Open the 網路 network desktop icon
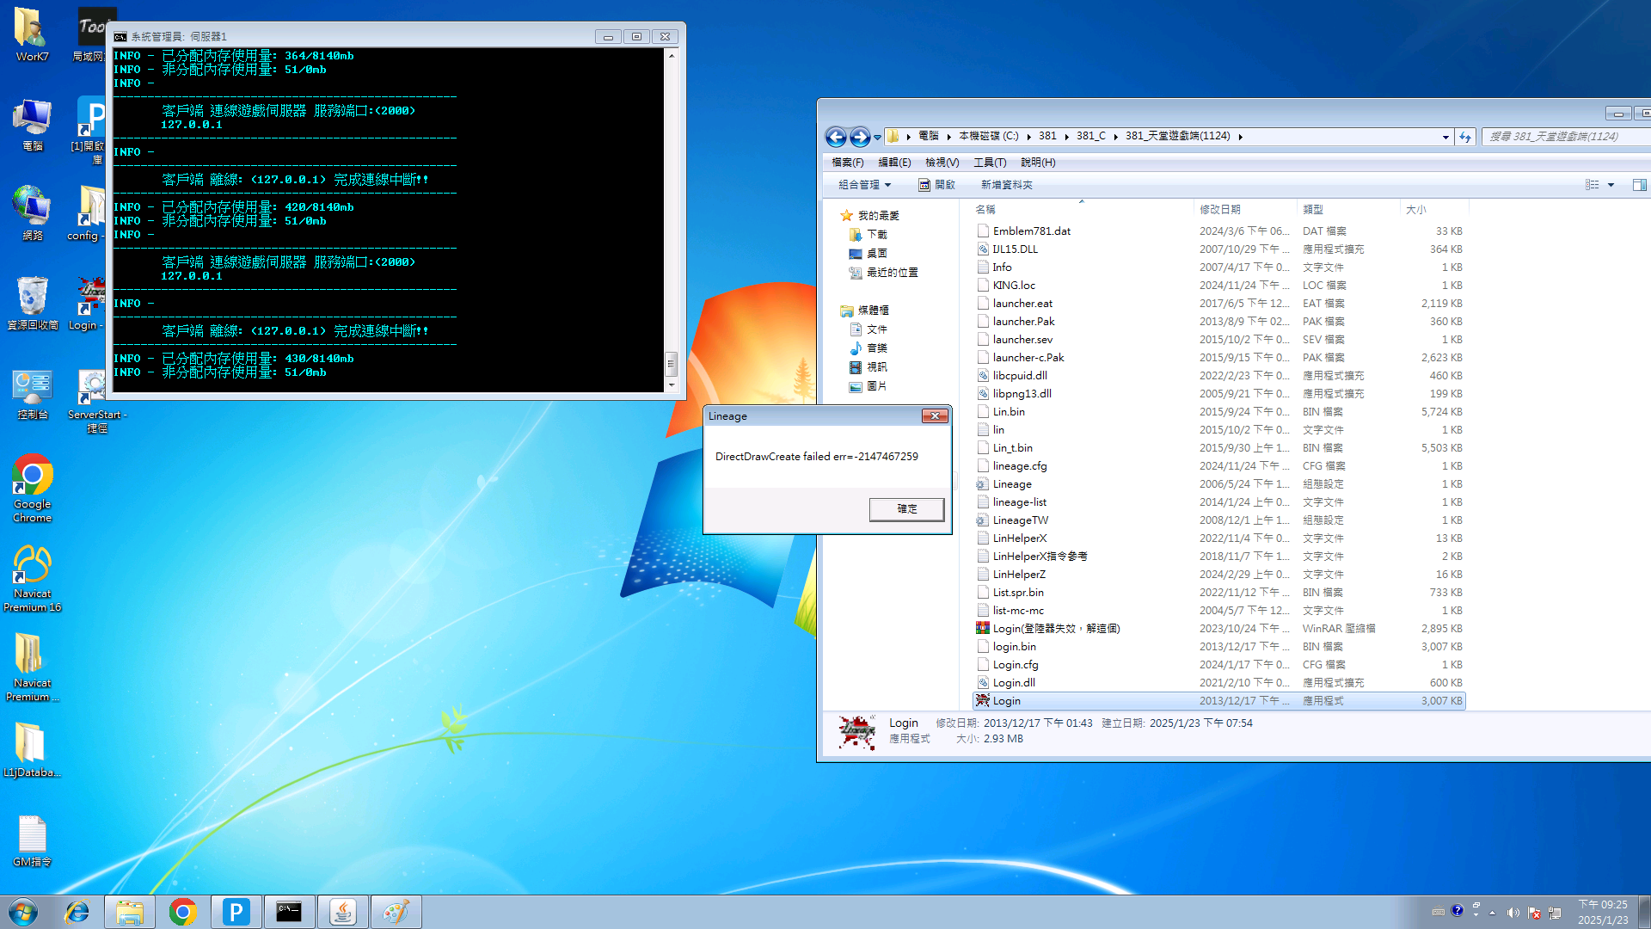 pyautogui.click(x=32, y=213)
